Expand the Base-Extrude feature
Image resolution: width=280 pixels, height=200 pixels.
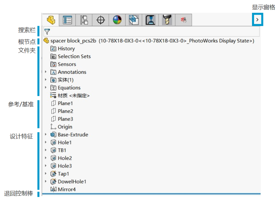click(x=46, y=135)
